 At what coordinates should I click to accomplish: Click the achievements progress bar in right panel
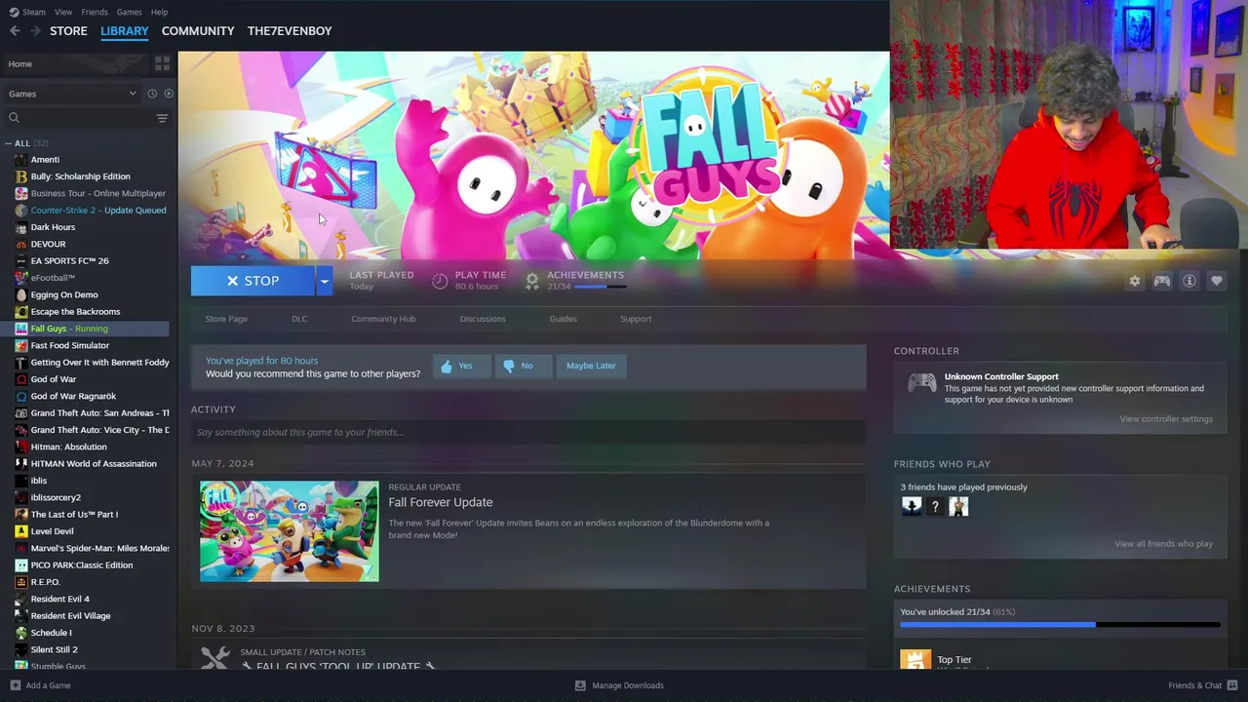(x=1060, y=625)
